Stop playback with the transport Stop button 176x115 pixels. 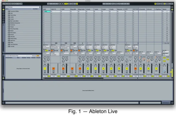click(61, 4)
